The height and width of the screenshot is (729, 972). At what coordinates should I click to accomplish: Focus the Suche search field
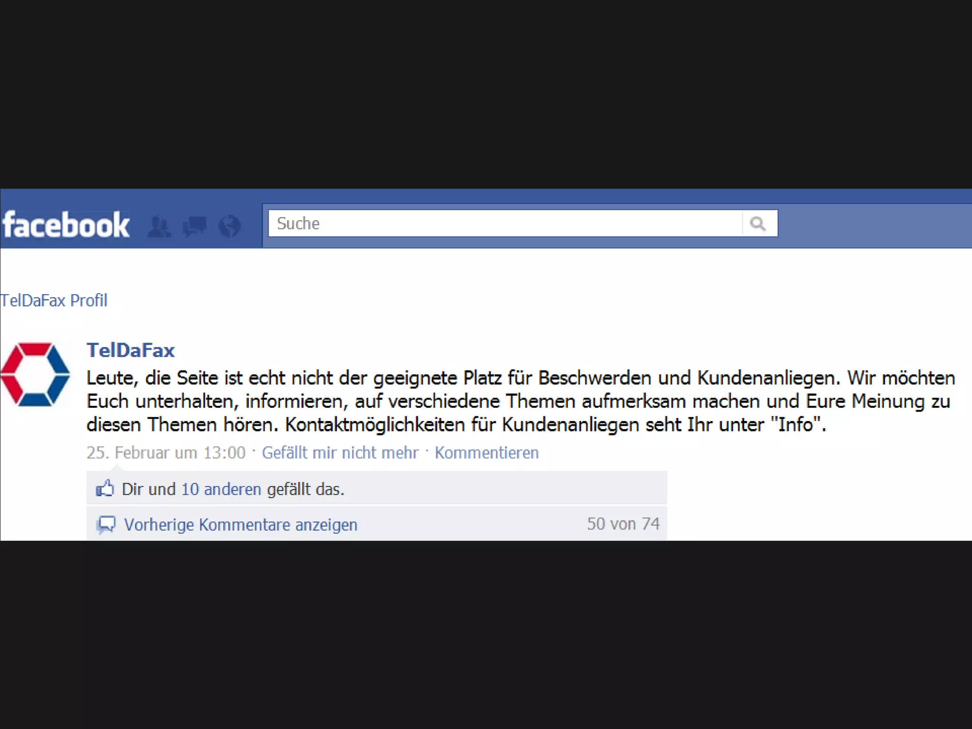[505, 223]
